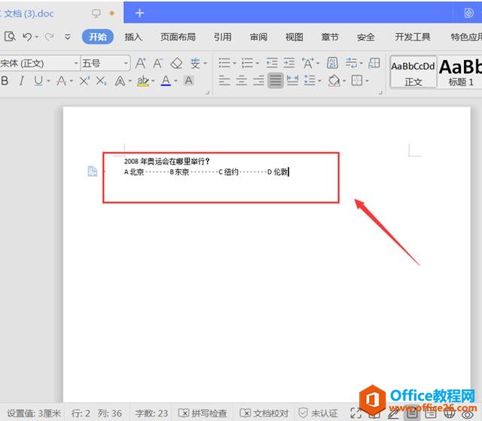Click the Chinese layout icon

click(307, 63)
